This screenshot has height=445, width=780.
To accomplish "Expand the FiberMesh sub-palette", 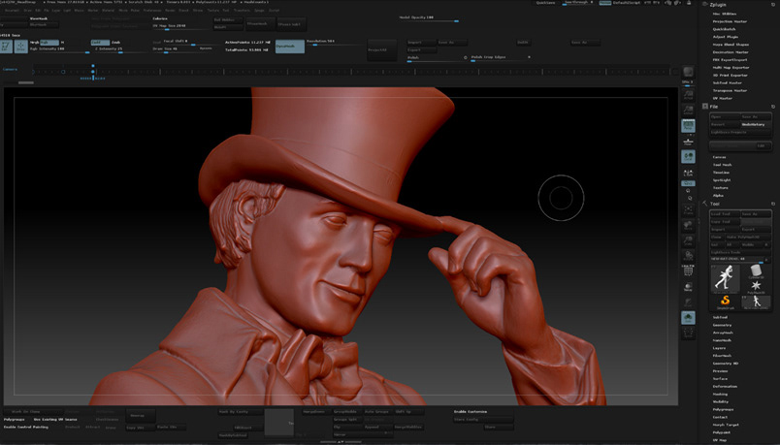I will coord(722,356).
